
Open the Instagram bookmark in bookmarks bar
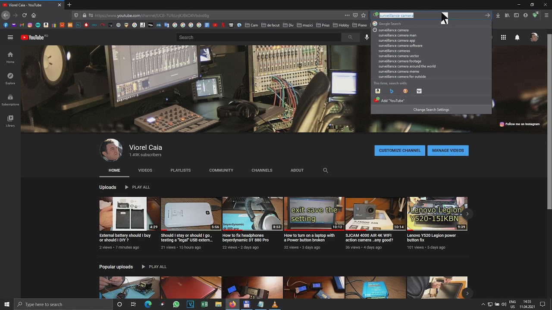click(30, 25)
